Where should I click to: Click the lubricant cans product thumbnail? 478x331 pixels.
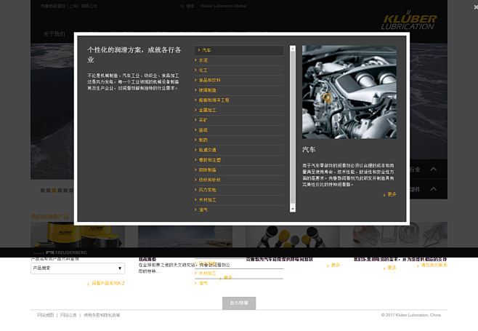coord(78,235)
